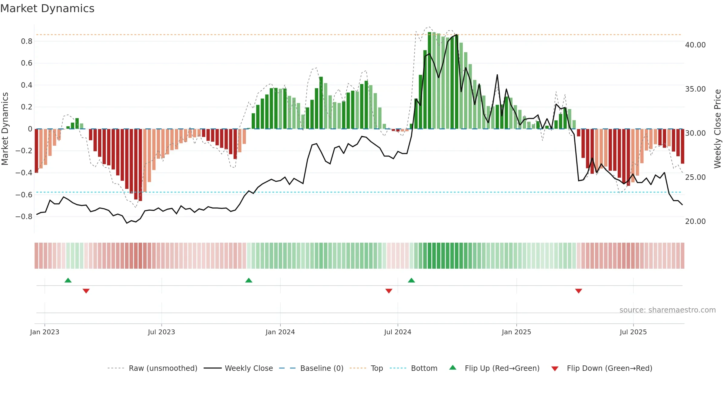The width and height of the screenshot is (726, 408).
Task: Click the tallest green bar near August 2024
Action: [x=430, y=80]
